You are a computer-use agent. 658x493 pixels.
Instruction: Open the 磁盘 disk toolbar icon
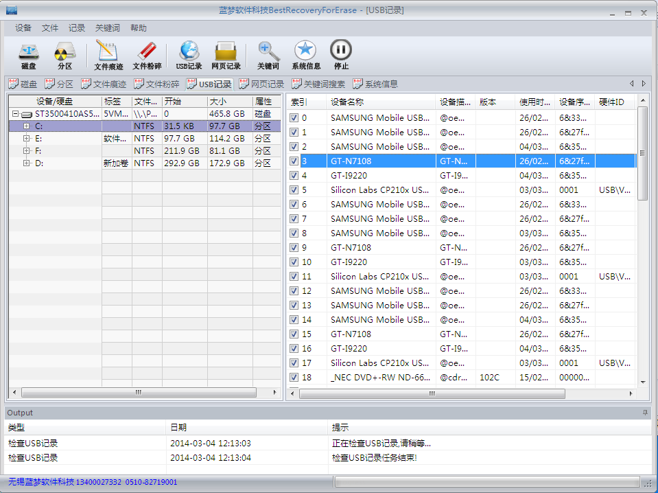[29, 56]
